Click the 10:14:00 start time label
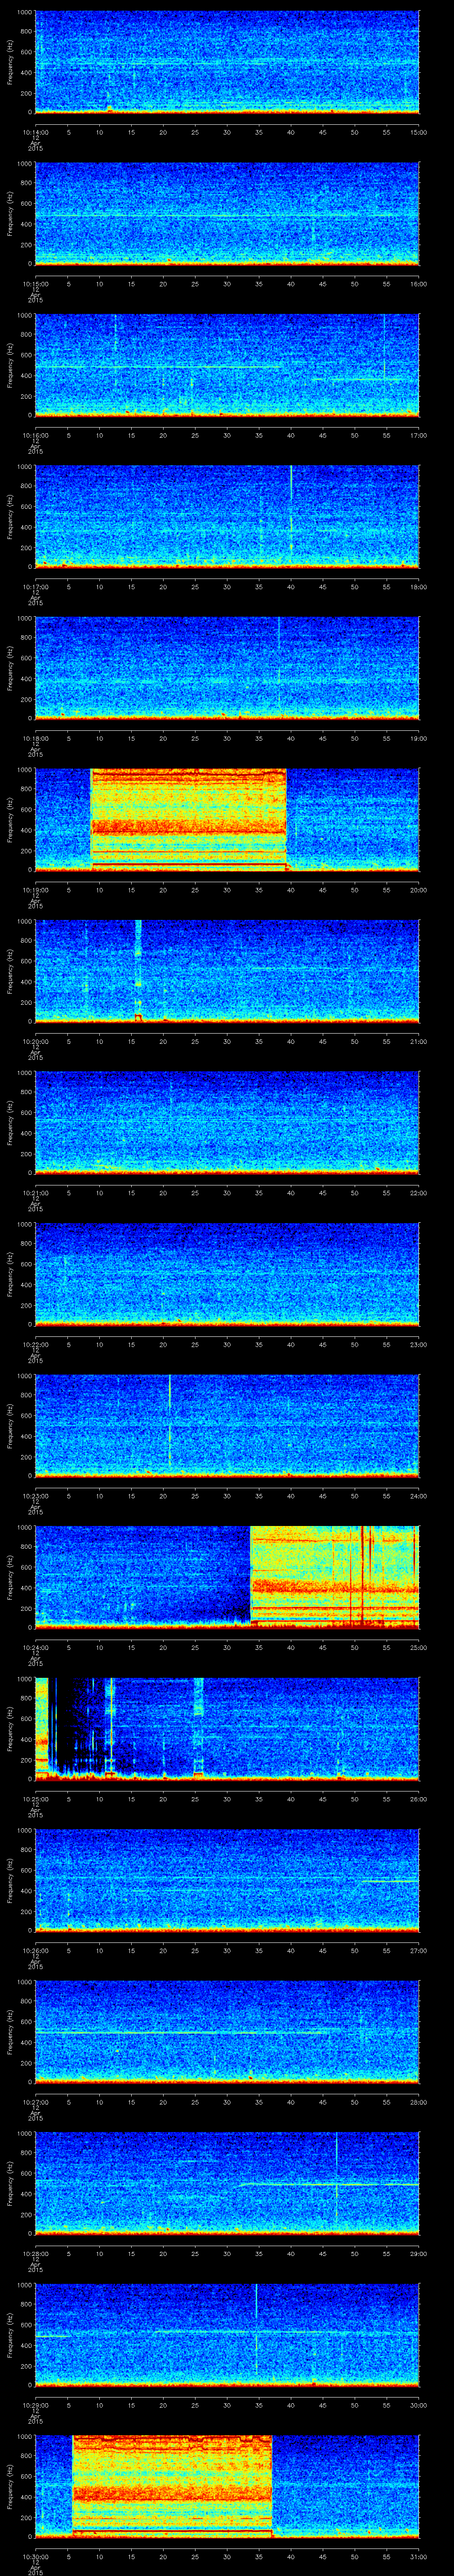454x2576 pixels. 35,131
